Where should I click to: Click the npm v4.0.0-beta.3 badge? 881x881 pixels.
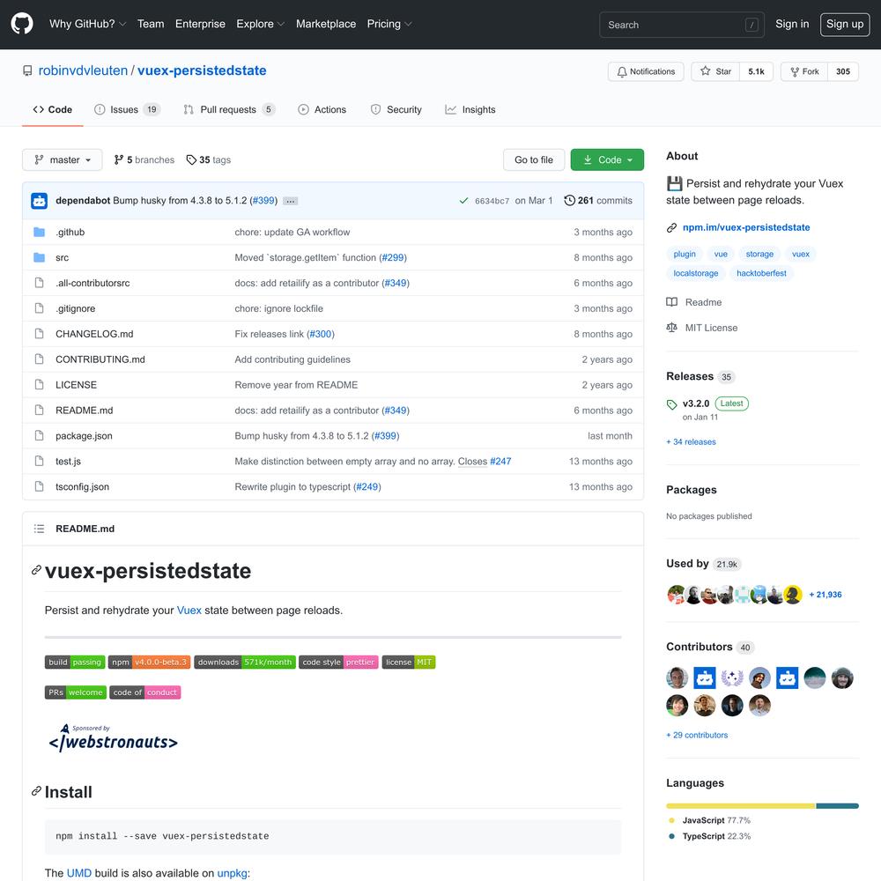click(150, 662)
